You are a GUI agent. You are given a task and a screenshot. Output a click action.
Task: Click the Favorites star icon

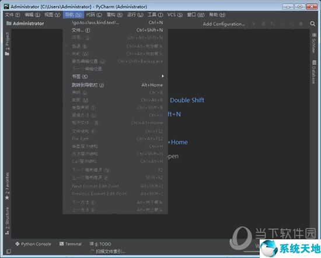[x=7, y=197]
